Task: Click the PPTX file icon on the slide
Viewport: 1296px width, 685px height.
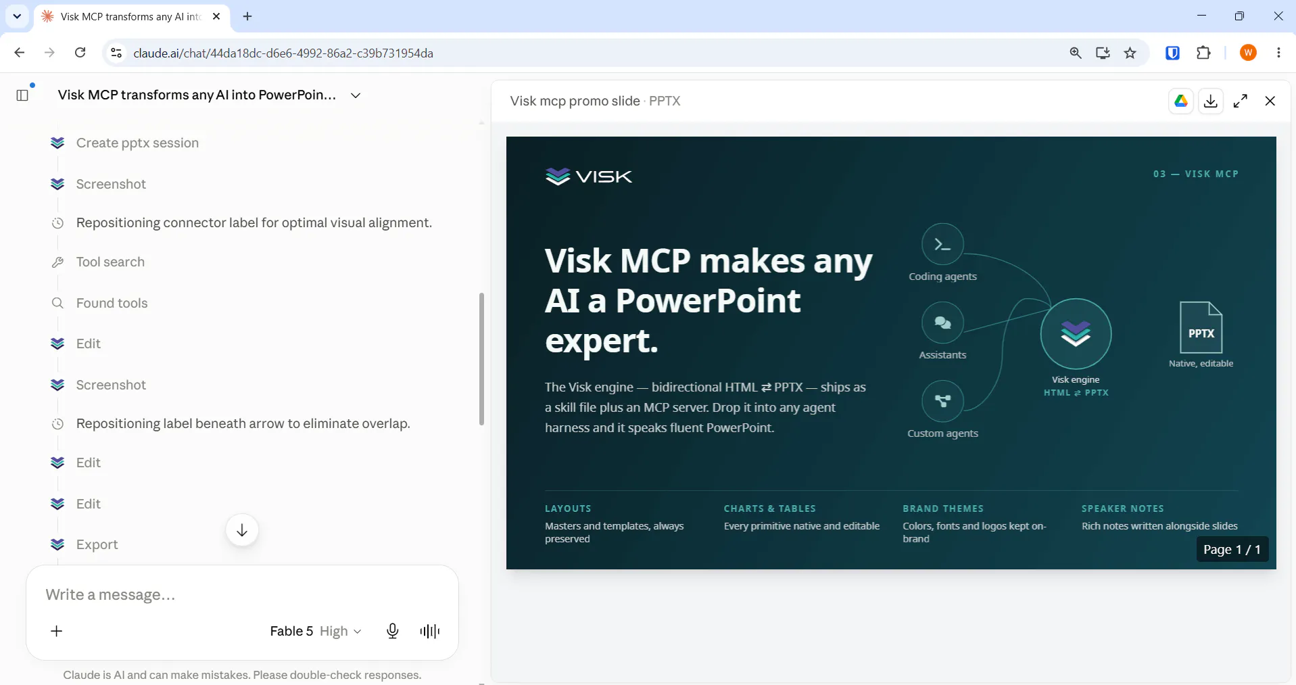Action: 1201,327
